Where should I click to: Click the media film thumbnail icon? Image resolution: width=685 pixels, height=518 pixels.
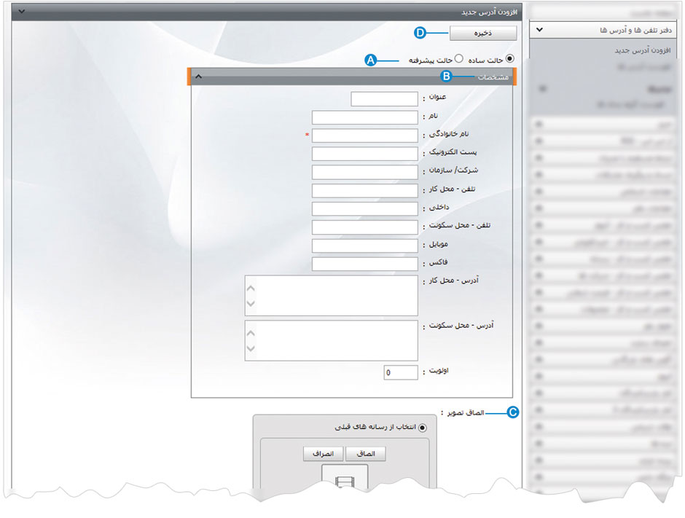click(345, 481)
